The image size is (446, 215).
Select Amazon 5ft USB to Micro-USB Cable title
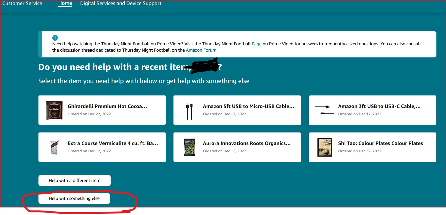[x=248, y=106]
